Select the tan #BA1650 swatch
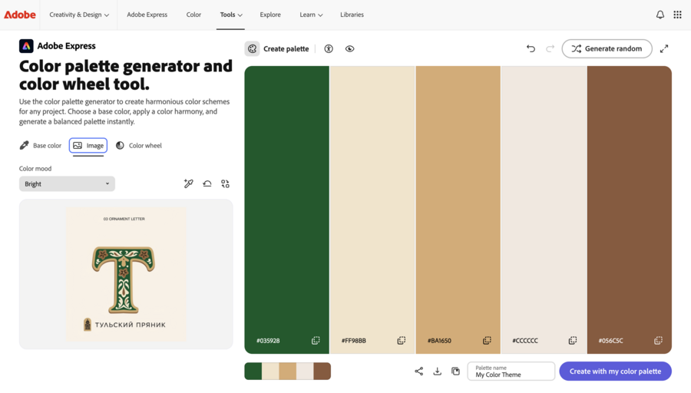 click(458, 210)
